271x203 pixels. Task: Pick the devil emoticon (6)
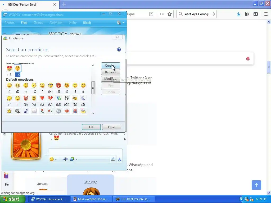[26, 98]
